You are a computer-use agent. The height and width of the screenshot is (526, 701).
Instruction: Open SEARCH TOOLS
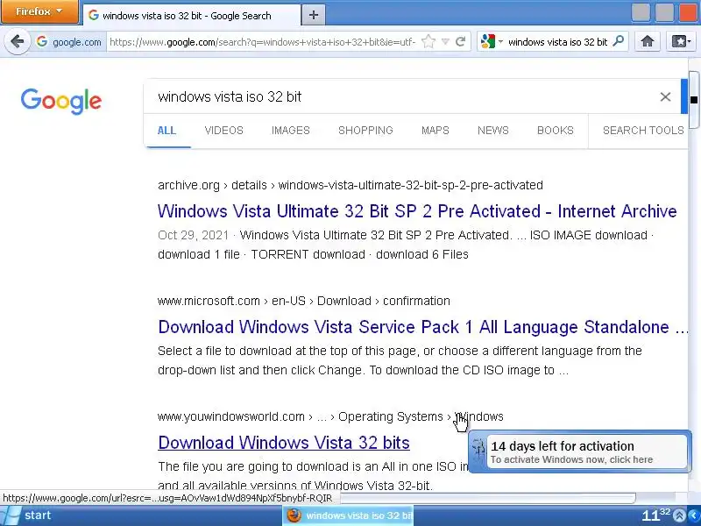[x=643, y=131]
